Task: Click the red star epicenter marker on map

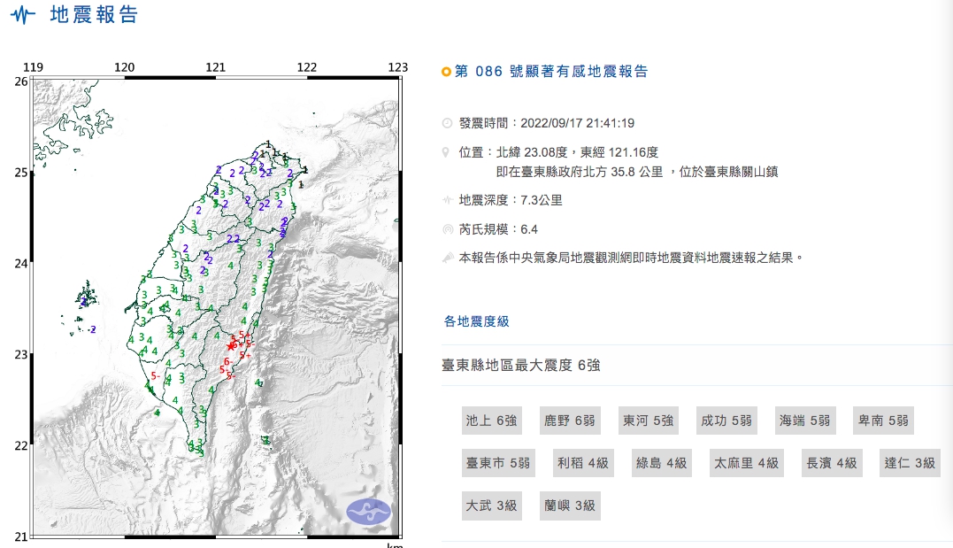Action: click(232, 345)
